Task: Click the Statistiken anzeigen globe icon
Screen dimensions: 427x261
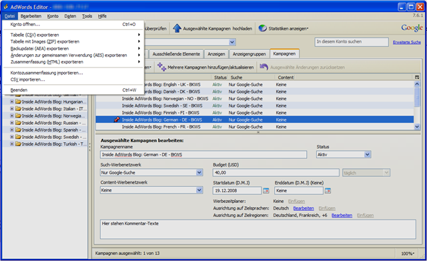Action: pos(262,28)
